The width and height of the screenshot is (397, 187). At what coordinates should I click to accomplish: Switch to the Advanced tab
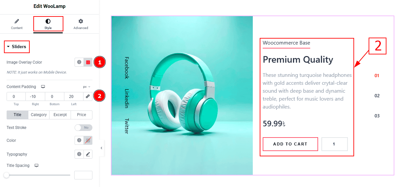click(81, 24)
